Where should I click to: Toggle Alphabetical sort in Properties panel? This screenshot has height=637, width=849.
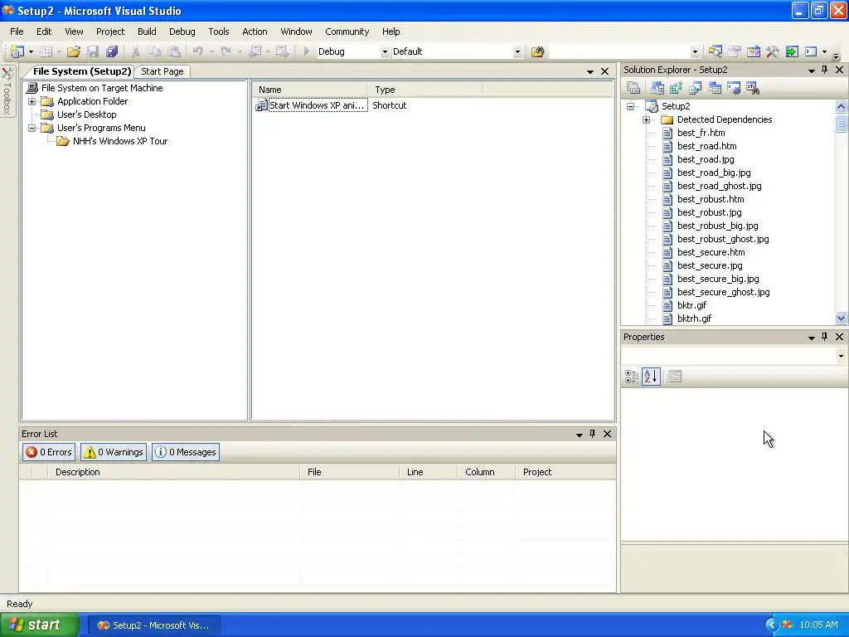coord(651,377)
